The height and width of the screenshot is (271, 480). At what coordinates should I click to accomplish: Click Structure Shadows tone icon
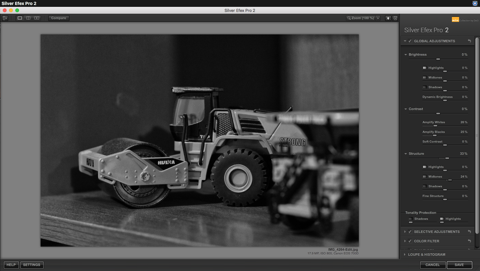click(425, 186)
